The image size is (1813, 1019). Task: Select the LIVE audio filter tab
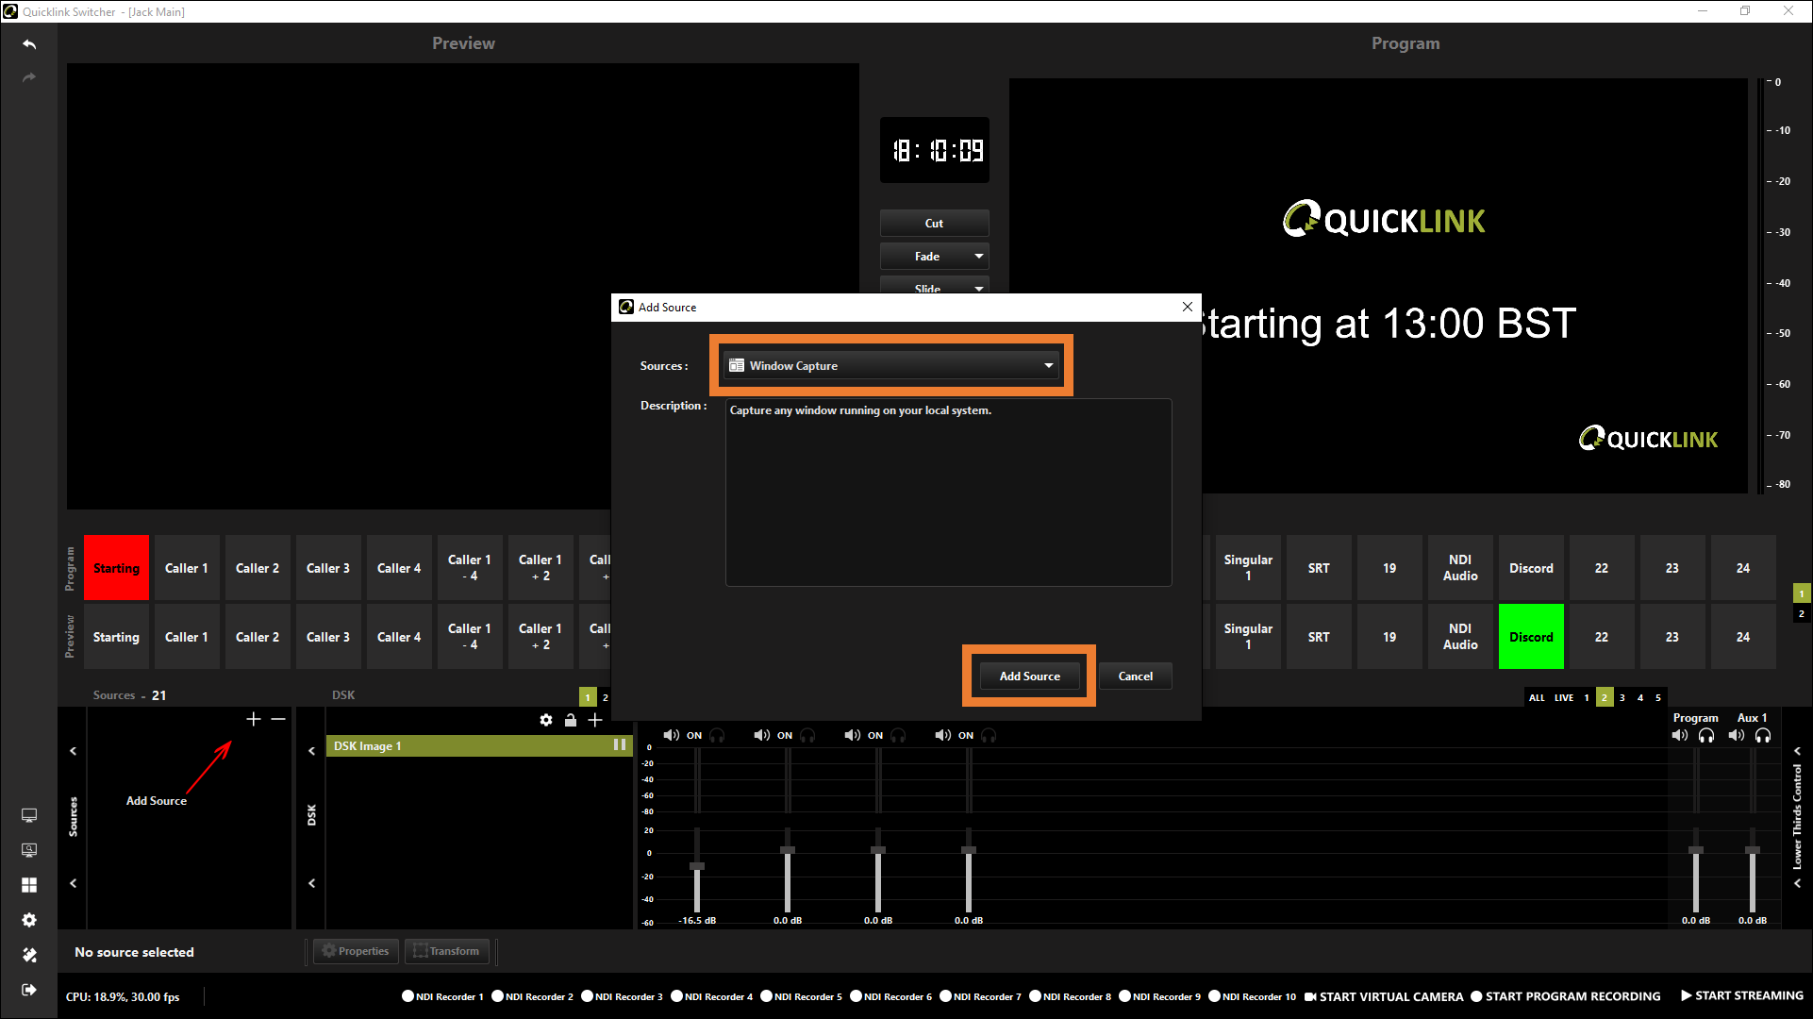tap(1564, 698)
